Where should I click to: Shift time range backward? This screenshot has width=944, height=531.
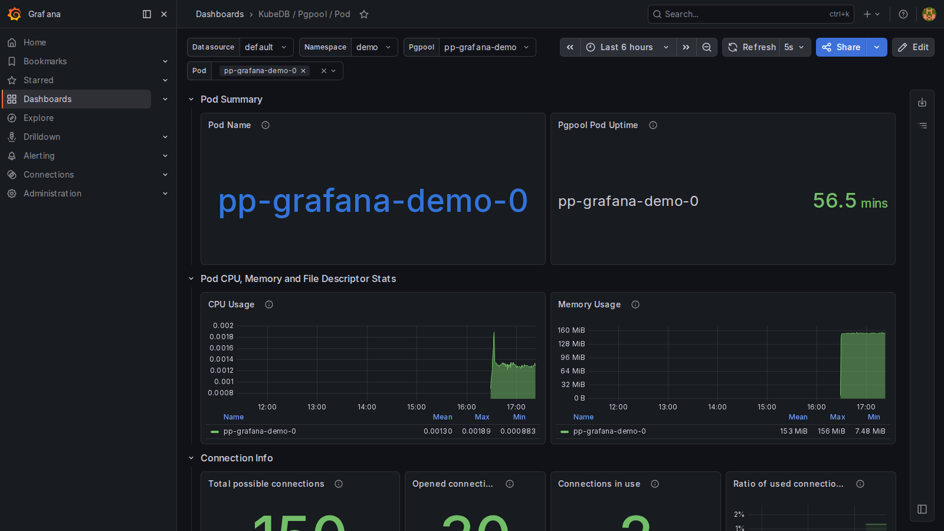click(570, 47)
